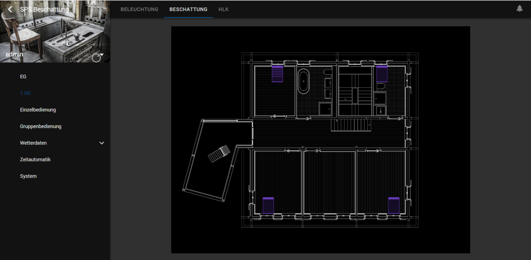Click the back arrow next to SPS Beschattung
The width and height of the screenshot is (531, 260).
point(10,9)
